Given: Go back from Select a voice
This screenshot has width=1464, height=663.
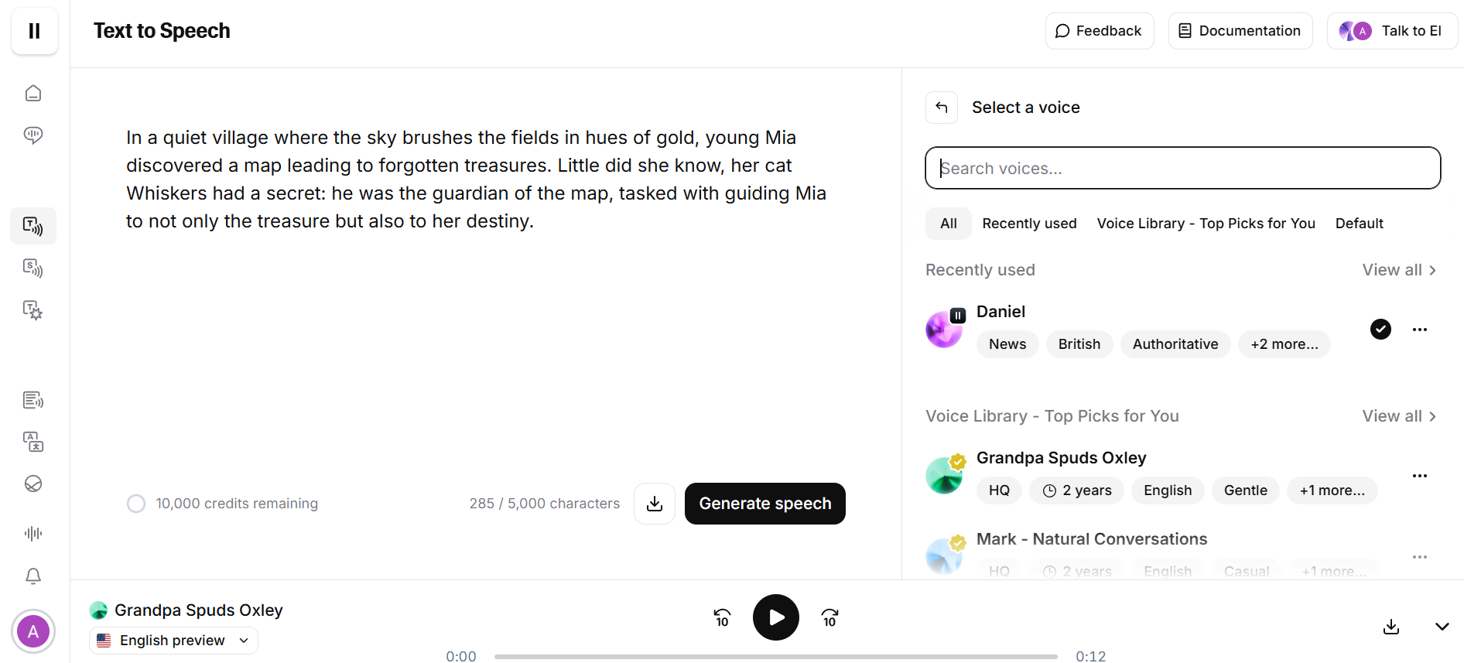Looking at the screenshot, I should pos(942,108).
